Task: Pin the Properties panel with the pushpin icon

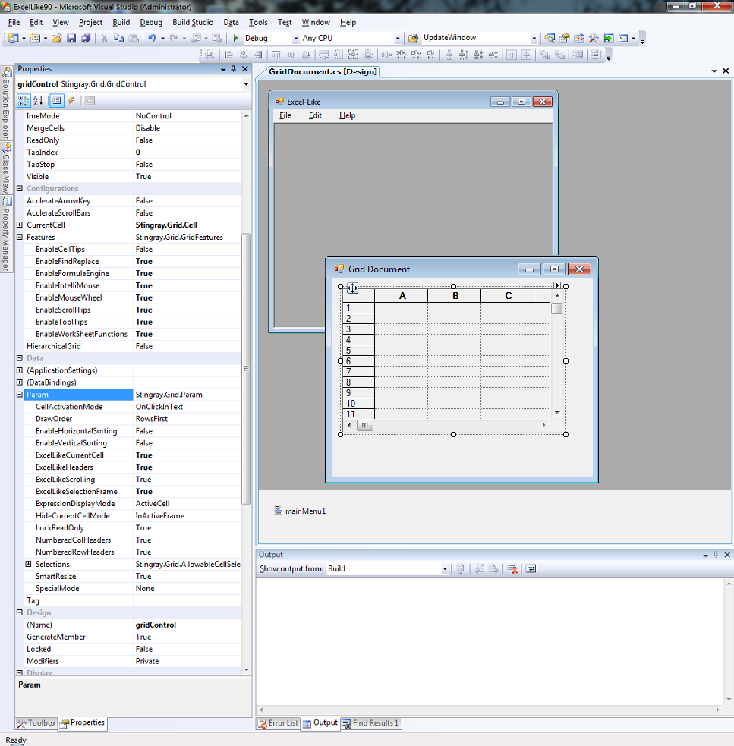Action: point(234,69)
